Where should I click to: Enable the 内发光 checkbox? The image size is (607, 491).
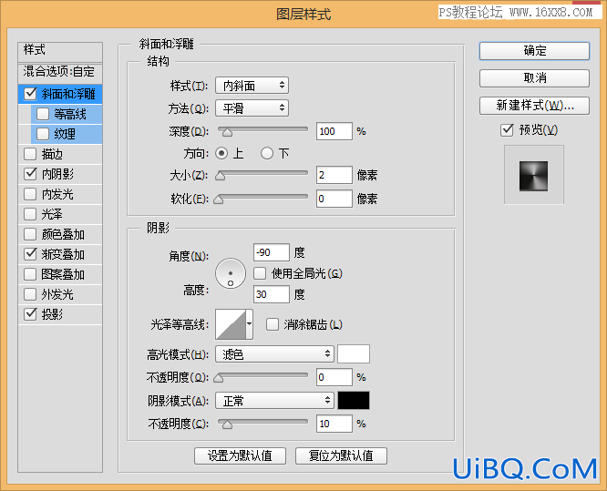click(30, 194)
